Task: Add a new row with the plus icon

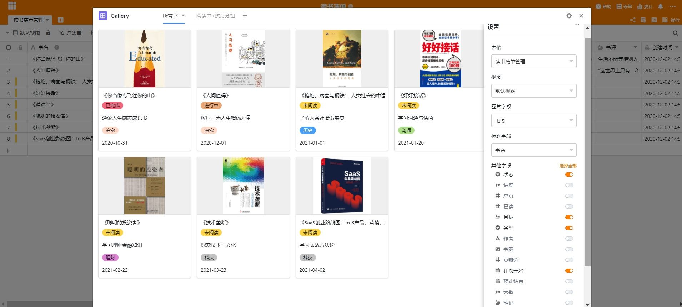Action: 8,151
